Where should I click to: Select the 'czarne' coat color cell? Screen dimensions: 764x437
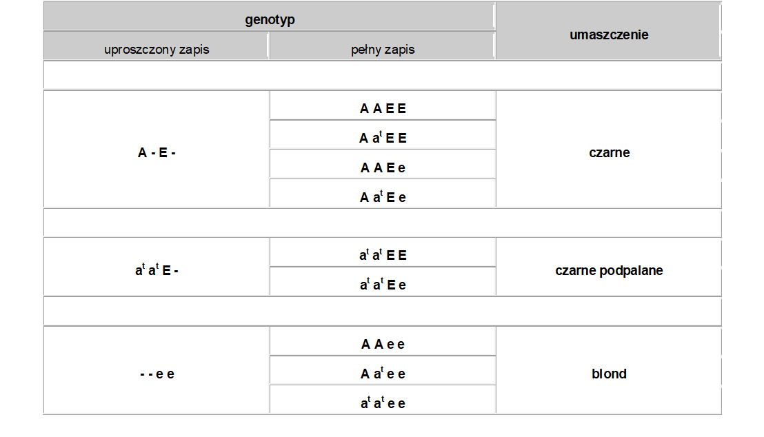(610, 153)
